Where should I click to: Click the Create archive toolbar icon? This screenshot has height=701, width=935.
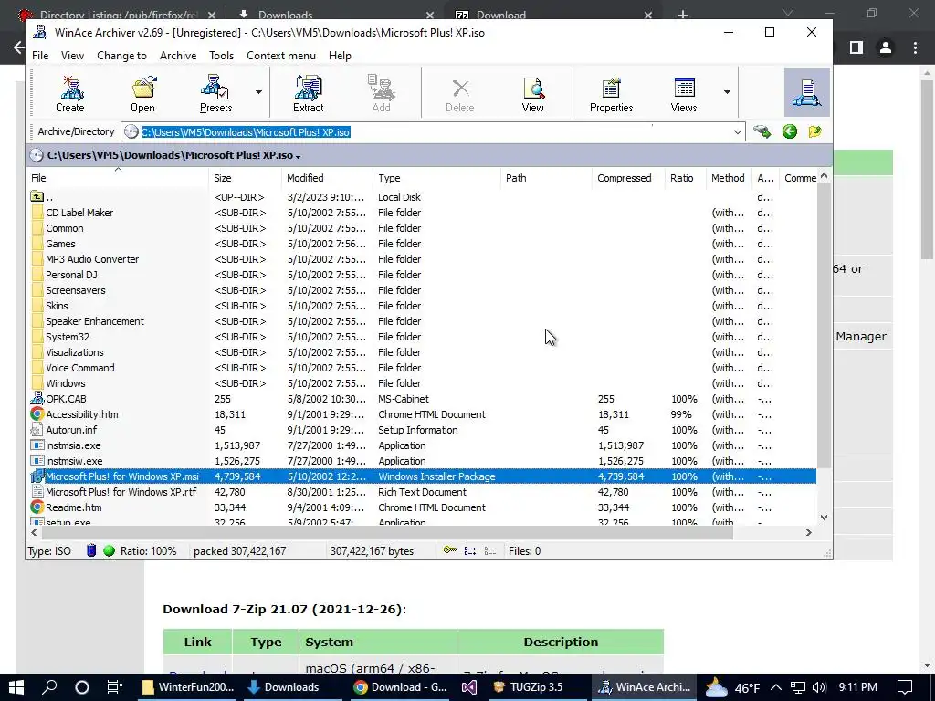pyautogui.click(x=70, y=93)
